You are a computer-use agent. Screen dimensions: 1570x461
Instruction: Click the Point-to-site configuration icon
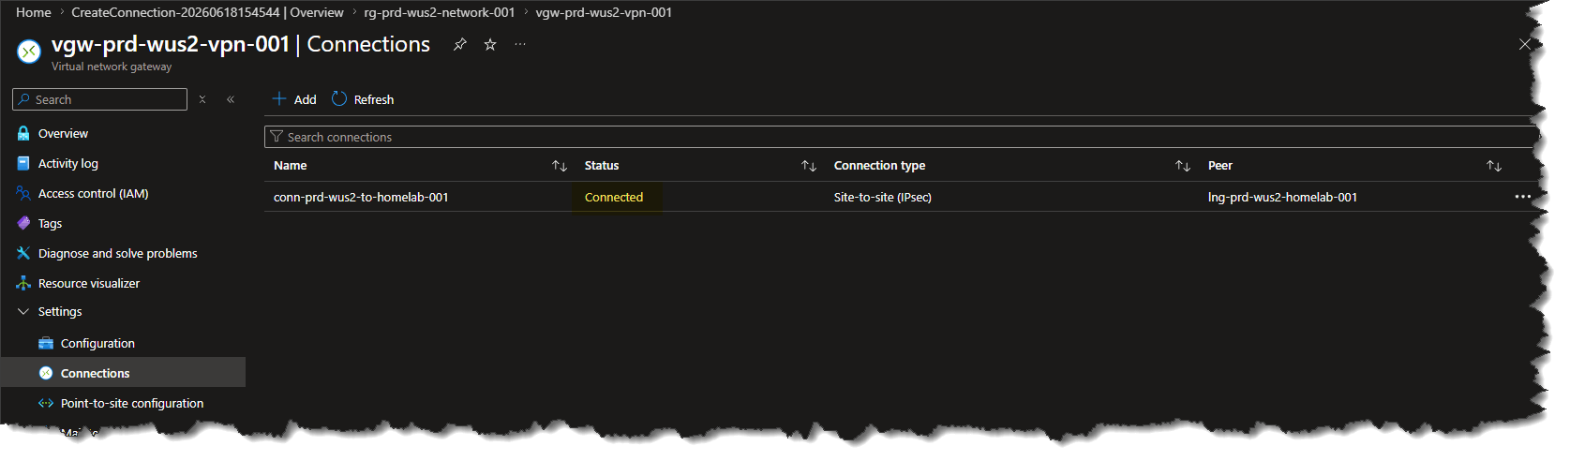[46, 403]
